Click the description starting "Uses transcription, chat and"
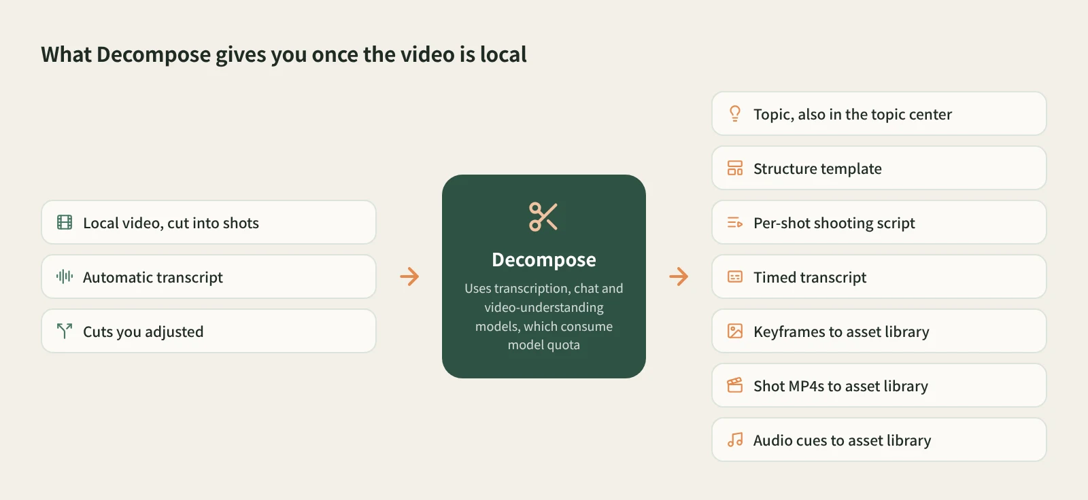 coord(544,317)
